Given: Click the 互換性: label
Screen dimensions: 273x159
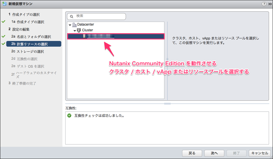Looking at the screenshot, I should [71, 108].
